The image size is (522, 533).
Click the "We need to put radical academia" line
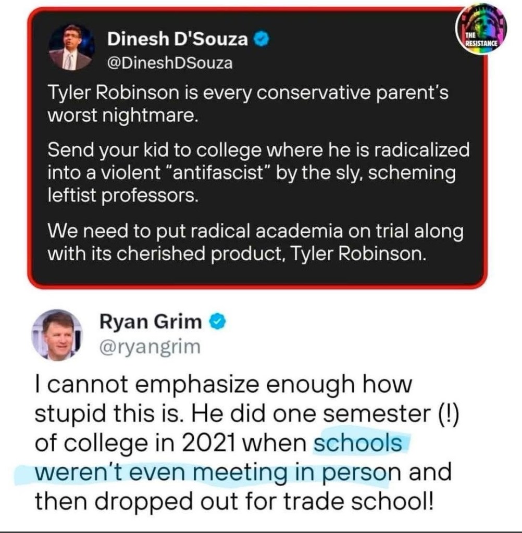pos(255,231)
